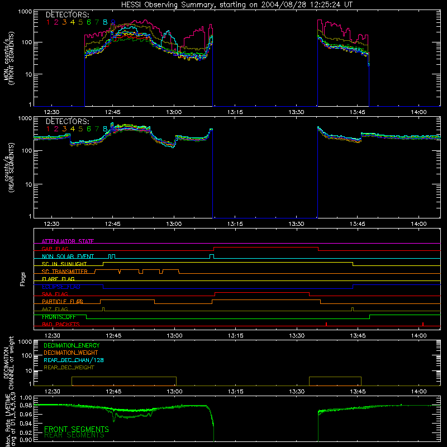447x447 pixels.
Task: Click orange detector 3 in front segments legend
Action: (x=64, y=22)
